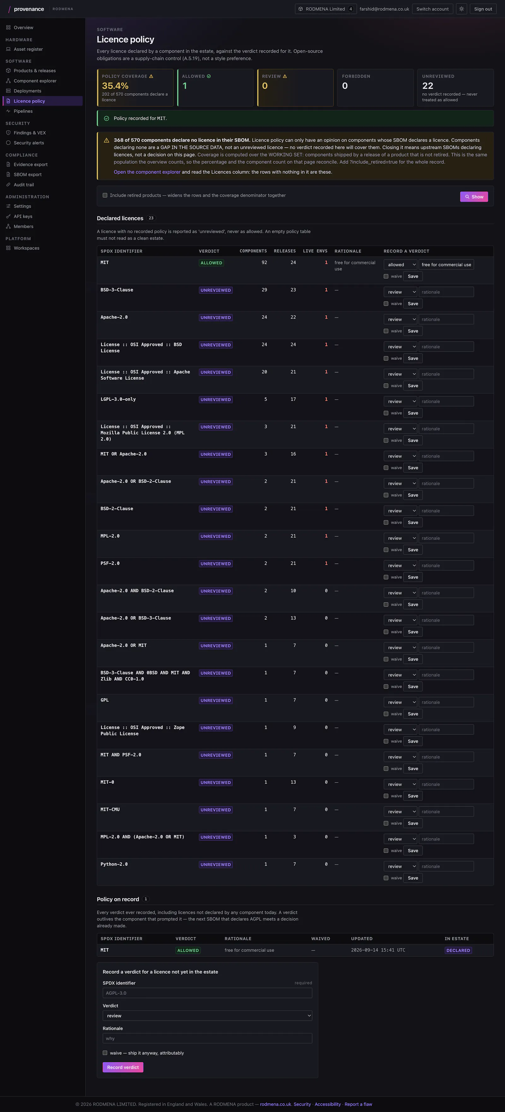Open the Overview sidebar icon
This screenshot has height=1112, width=505.
coord(8,27)
